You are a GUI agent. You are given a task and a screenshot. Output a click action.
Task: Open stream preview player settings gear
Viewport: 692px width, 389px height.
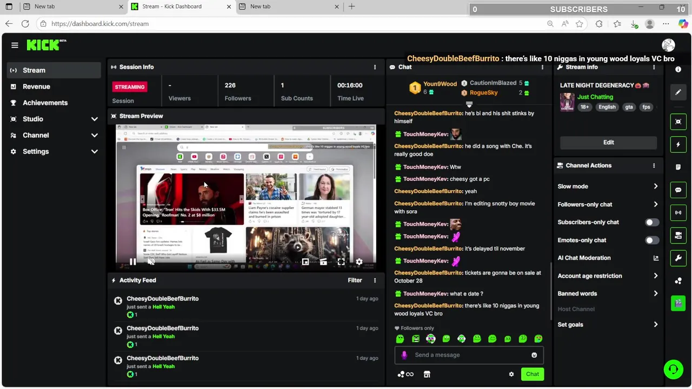coord(359,262)
